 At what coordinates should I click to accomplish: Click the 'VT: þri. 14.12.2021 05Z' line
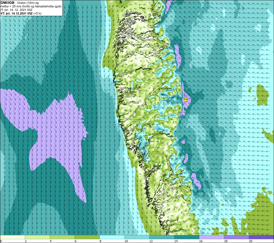coord(16,13)
